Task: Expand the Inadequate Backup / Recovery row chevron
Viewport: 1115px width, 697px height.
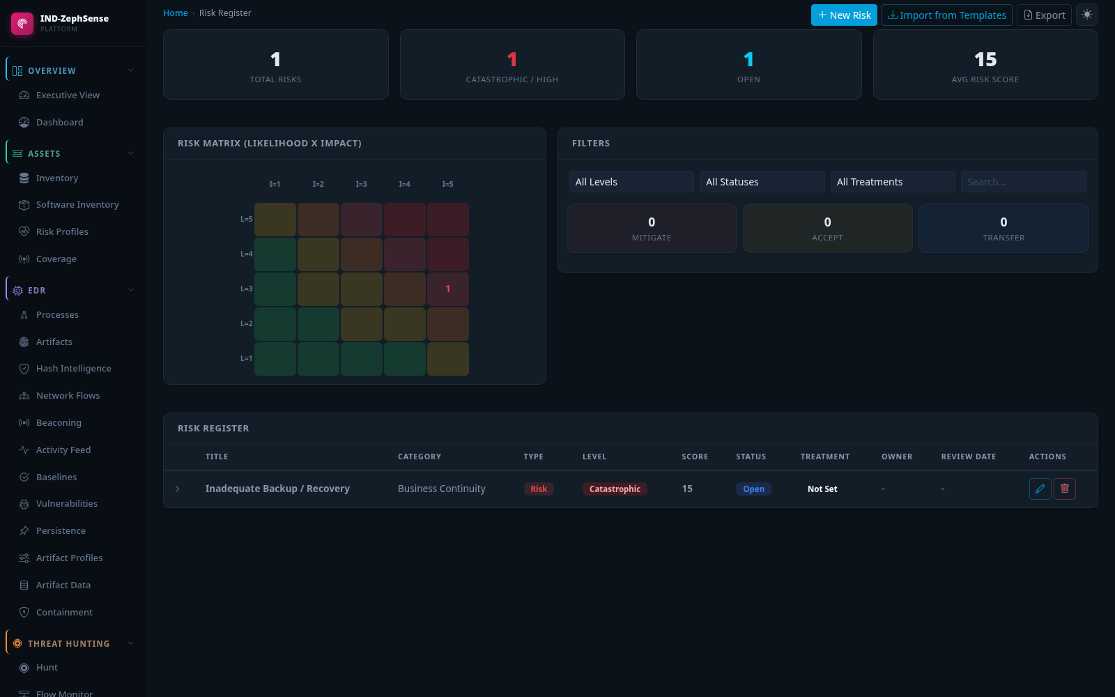Action: pos(178,489)
